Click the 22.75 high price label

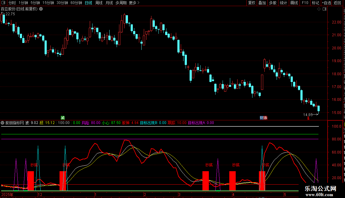pyautogui.click(x=10, y=14)
